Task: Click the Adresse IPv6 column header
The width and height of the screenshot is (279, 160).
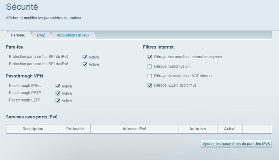Action: [x=135, y=129]
